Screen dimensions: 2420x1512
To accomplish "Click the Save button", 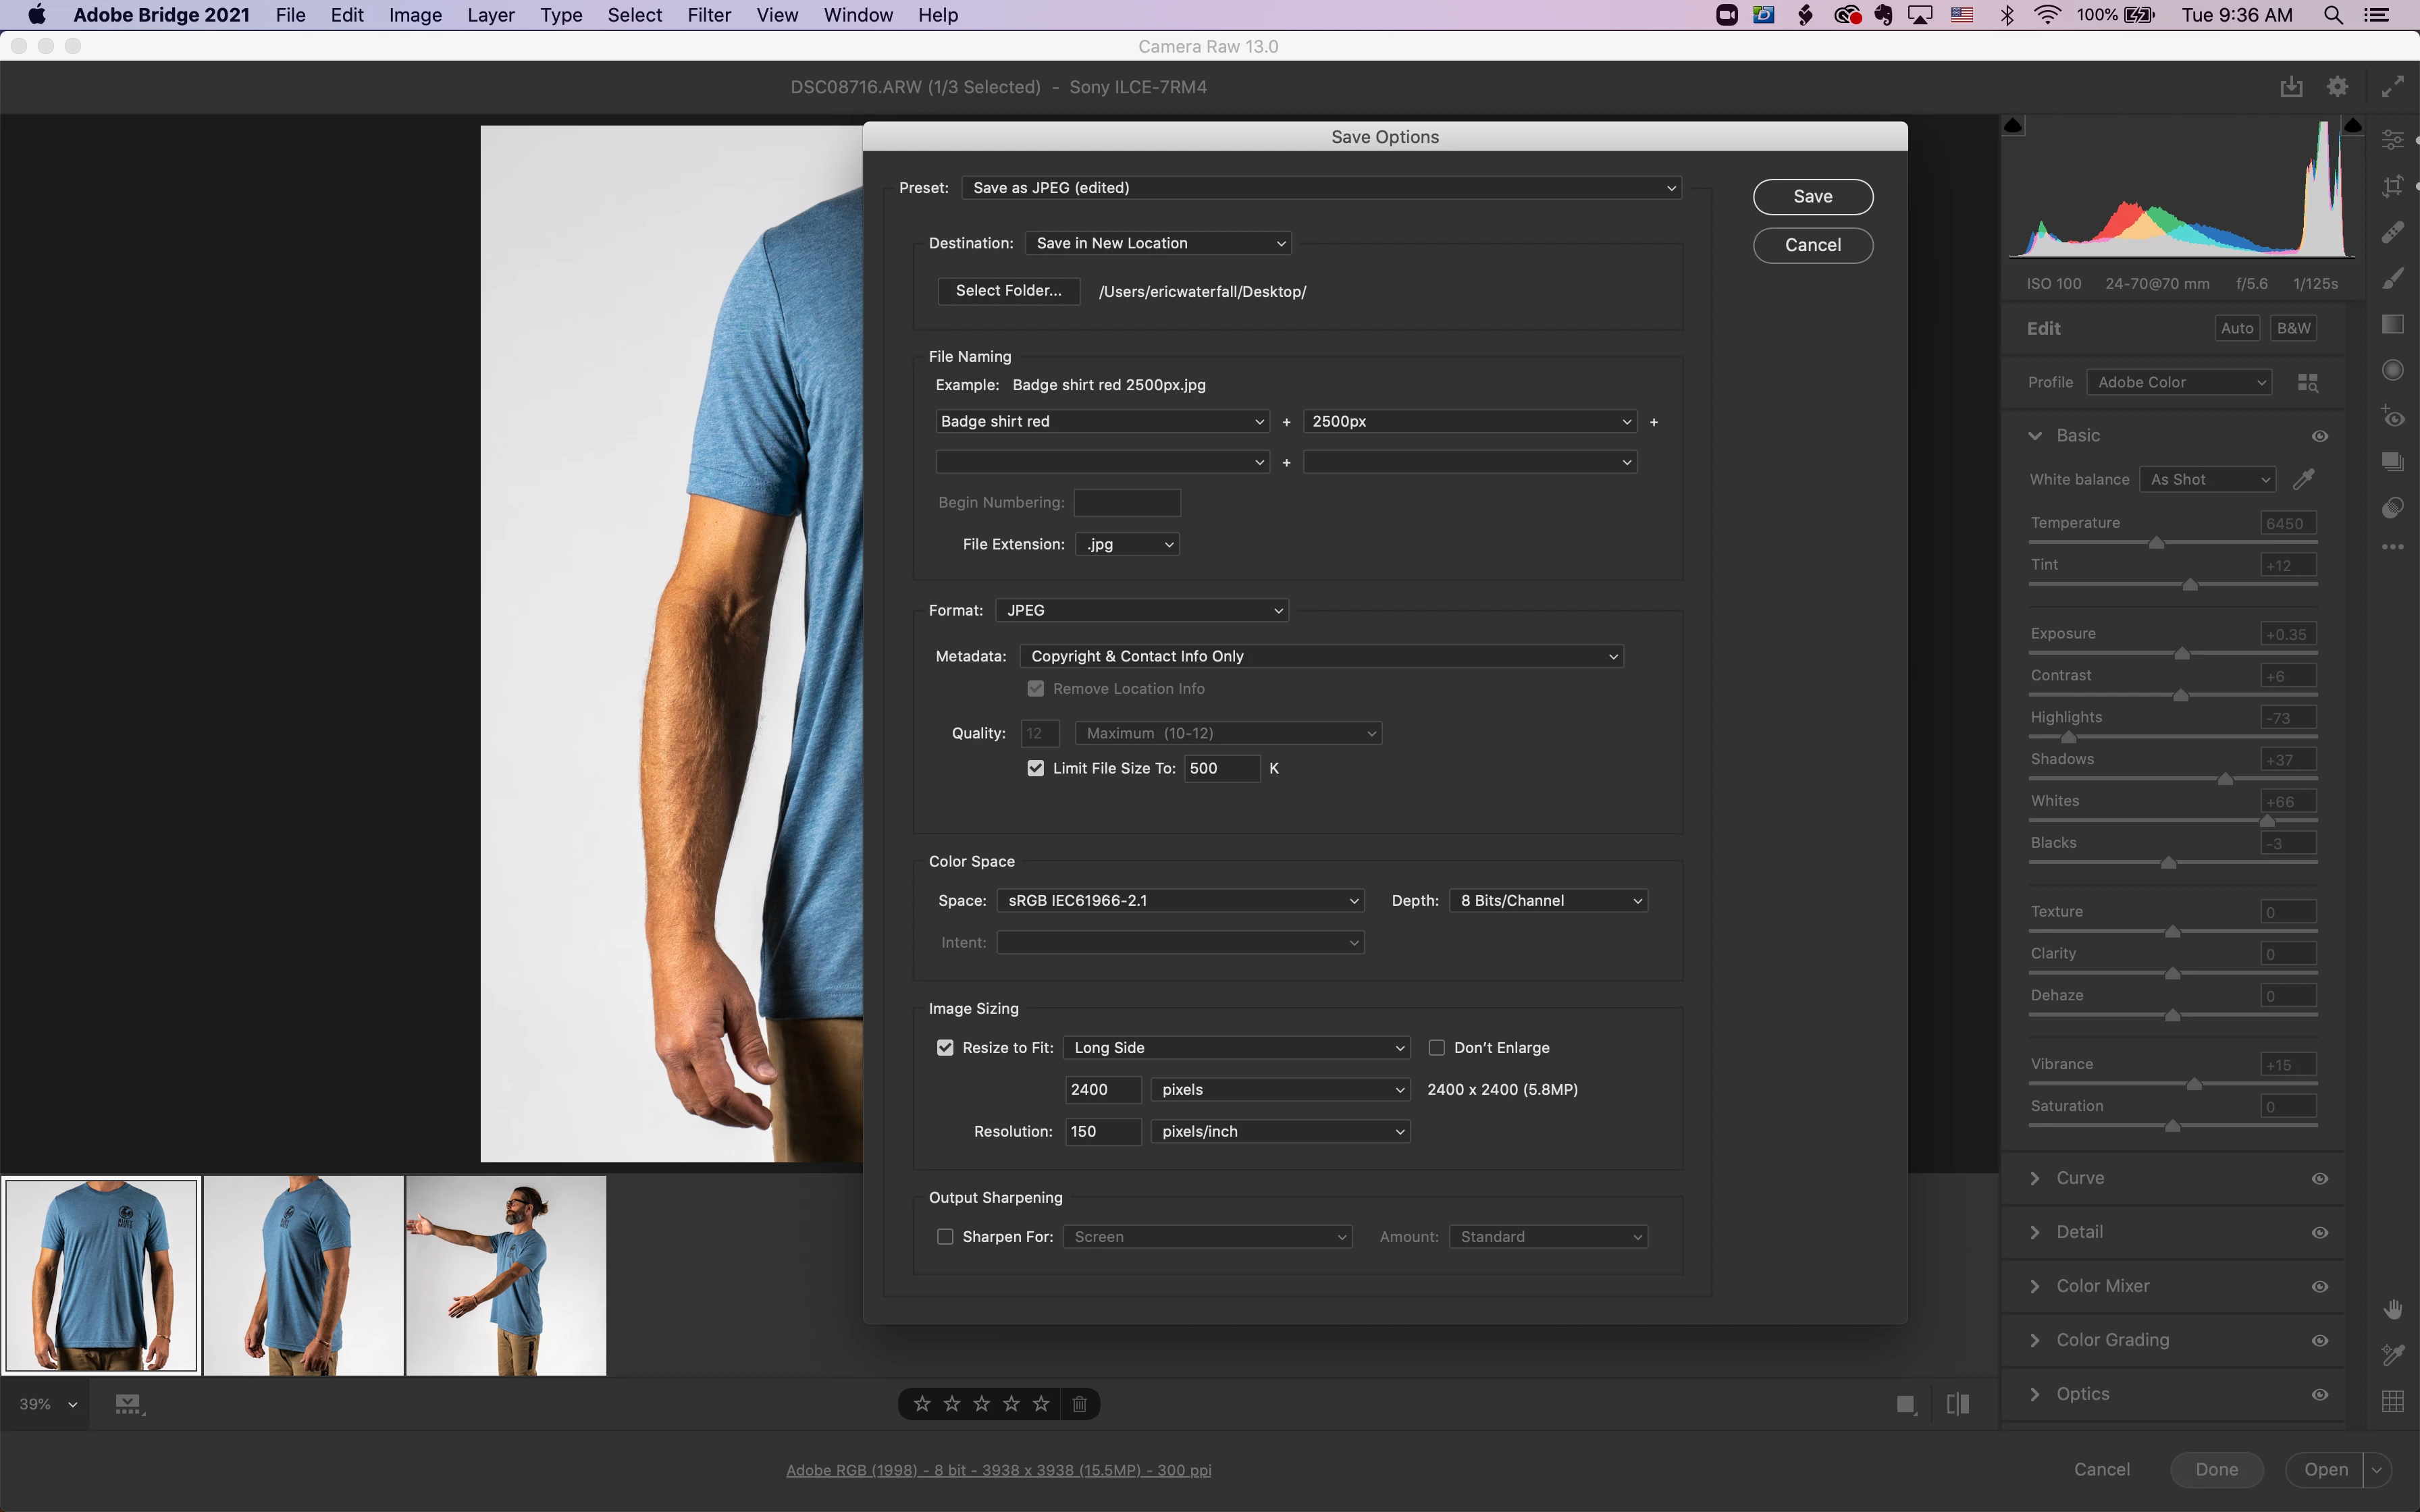I will (1812, 197).
